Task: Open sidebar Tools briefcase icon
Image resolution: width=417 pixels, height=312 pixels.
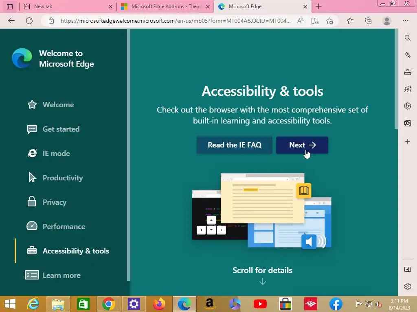Action: pos(407,72)
